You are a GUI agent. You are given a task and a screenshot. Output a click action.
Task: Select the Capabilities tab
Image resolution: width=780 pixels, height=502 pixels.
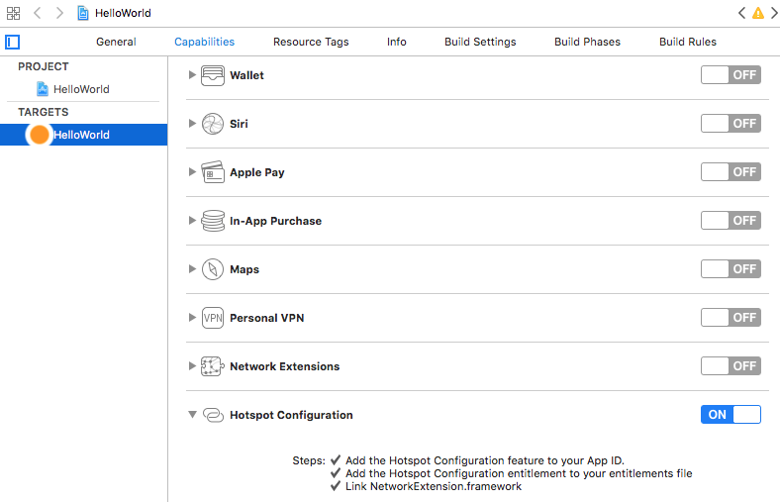(x=205, y=42)
